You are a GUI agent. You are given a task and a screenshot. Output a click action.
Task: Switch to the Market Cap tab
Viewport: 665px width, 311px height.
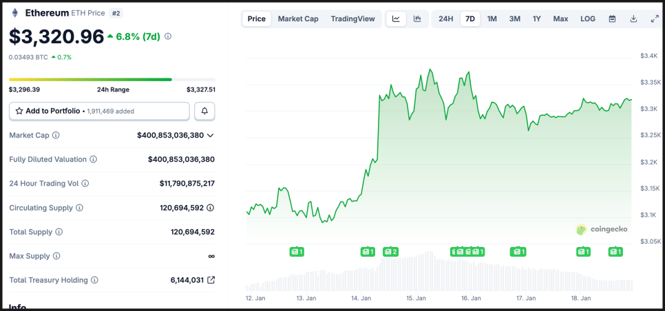pos(298,19)
